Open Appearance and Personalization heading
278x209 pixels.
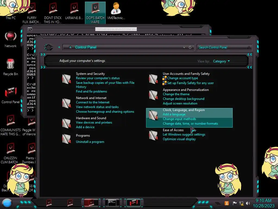point(186,90)
